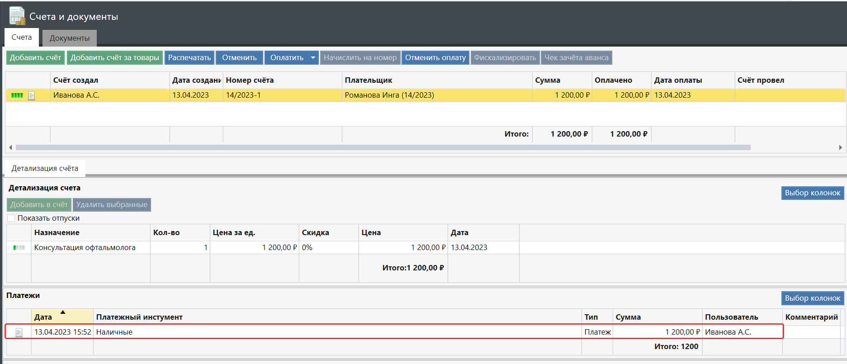Click the Отменить оплату button

(435, 57)
